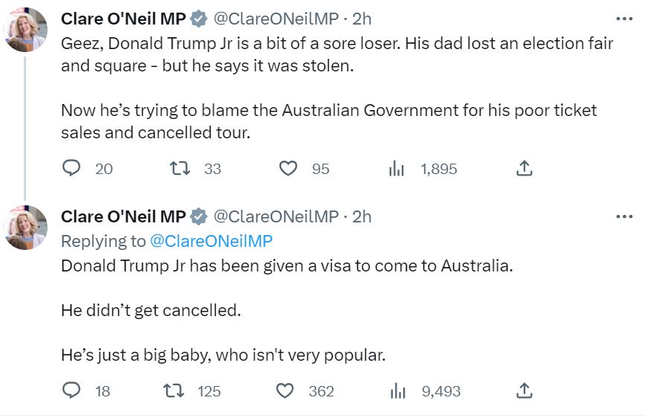Click the @ClareONeilMP handle in first tweet
The image size is (645, 418).
click(275, 18)
